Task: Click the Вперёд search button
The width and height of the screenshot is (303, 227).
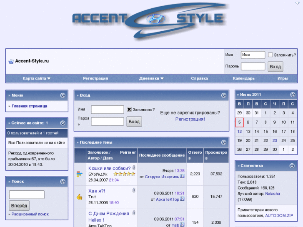Action: pyautogui.click(x=19, y=206)
